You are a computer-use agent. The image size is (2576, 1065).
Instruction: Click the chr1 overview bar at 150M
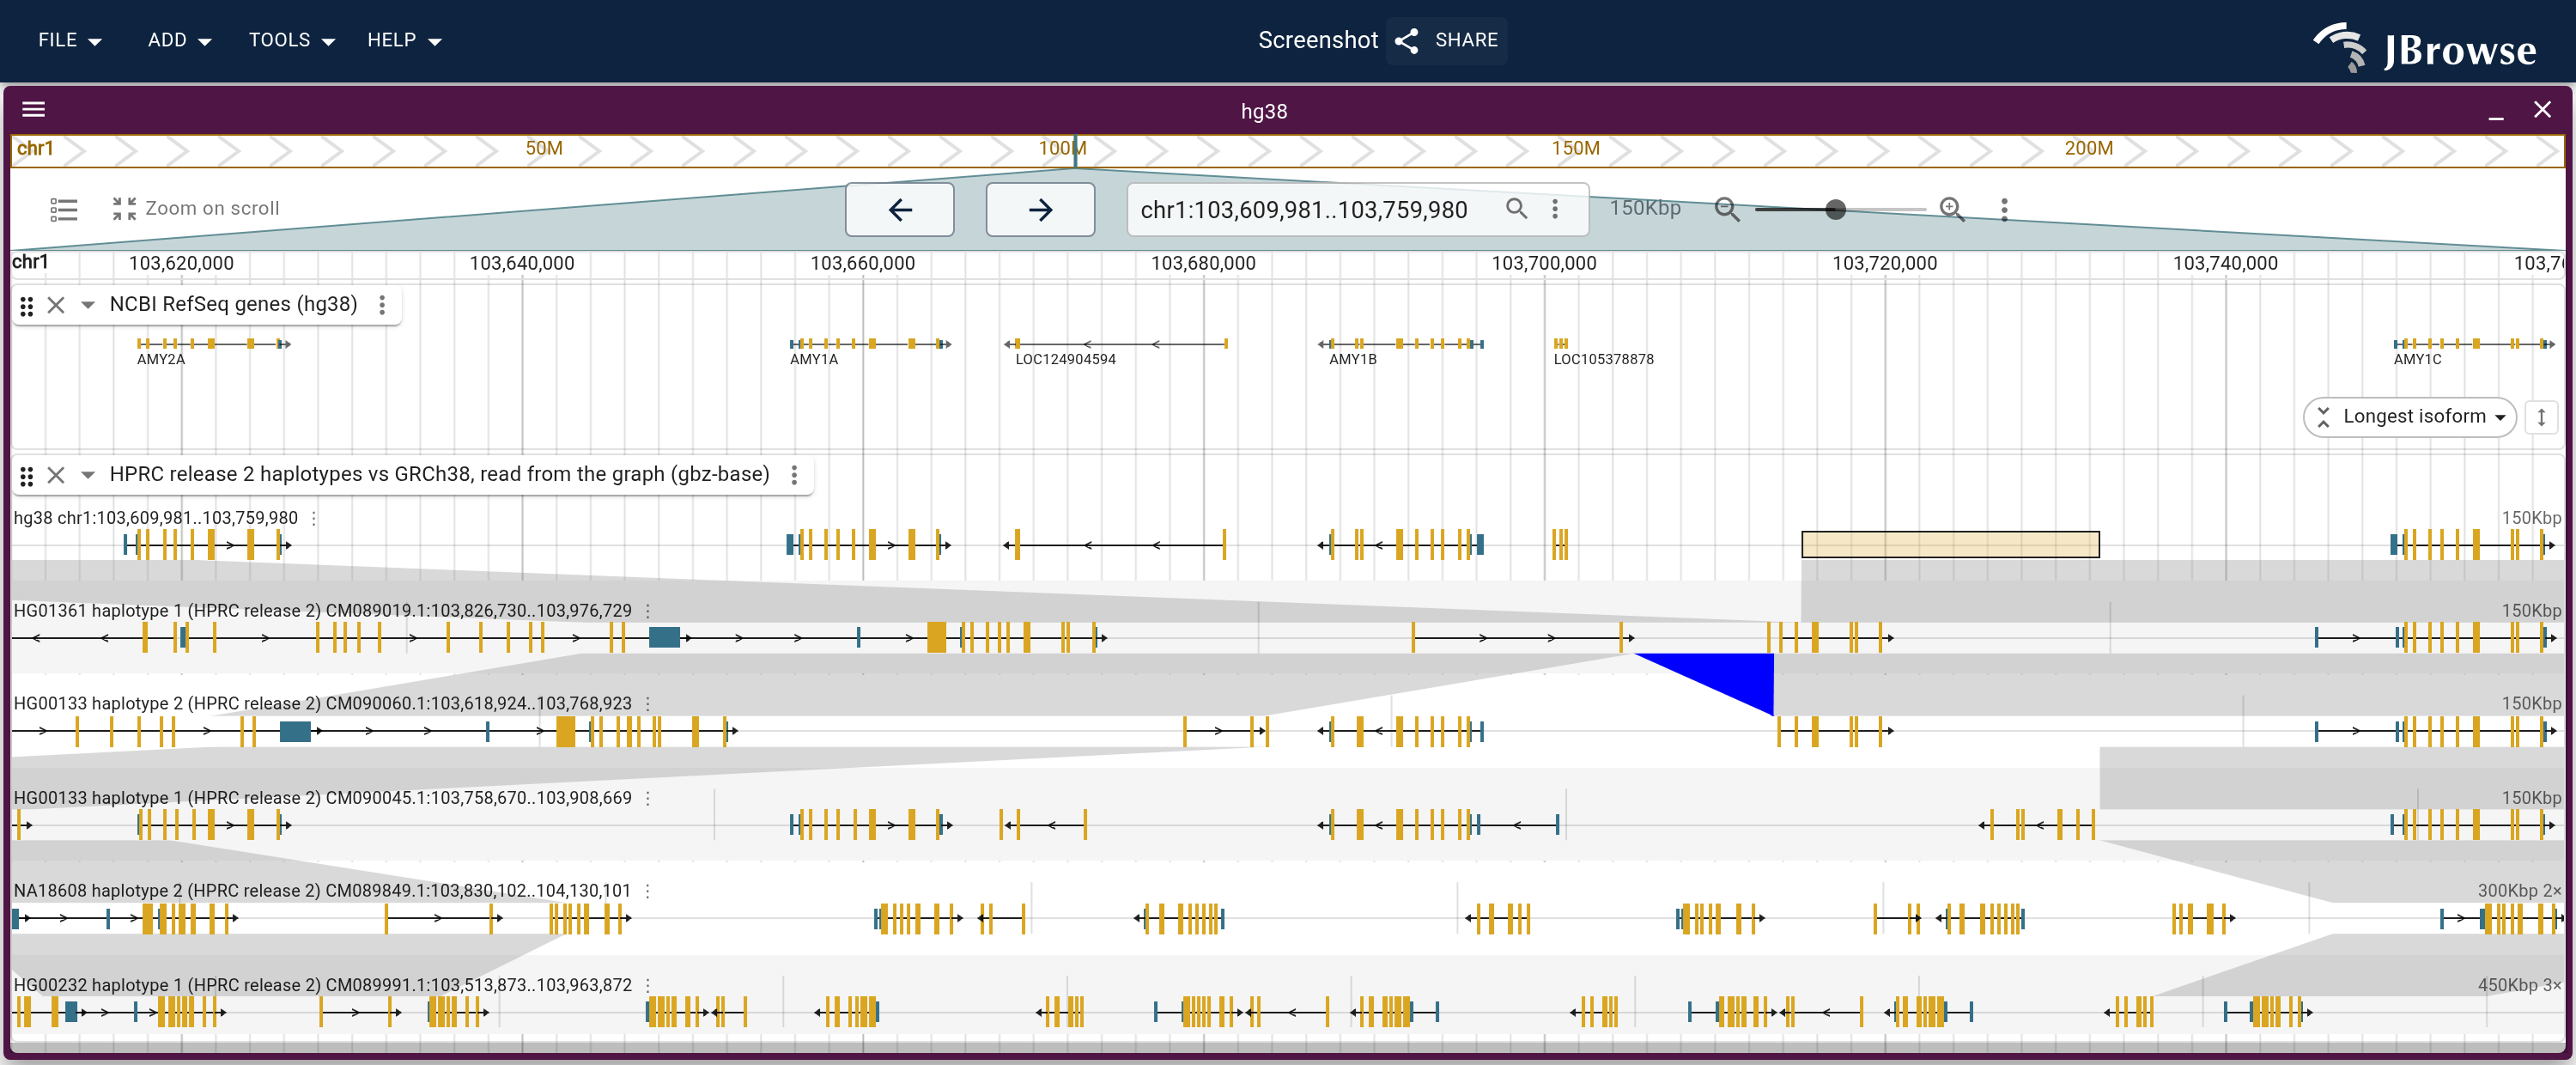[1575, 149]
